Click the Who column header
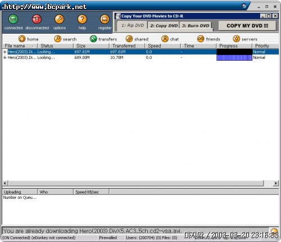The image size is (281, 242). [56, 192]
